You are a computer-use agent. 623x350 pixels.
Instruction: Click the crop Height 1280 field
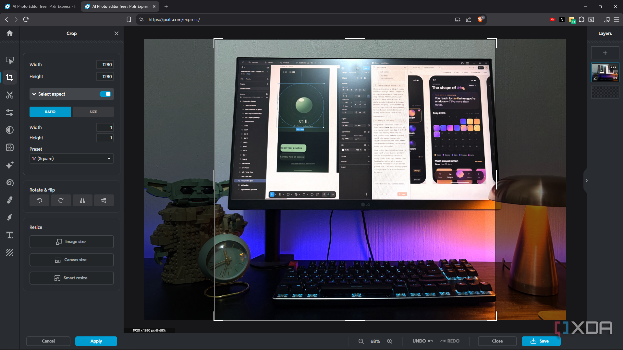pos(105,76)
